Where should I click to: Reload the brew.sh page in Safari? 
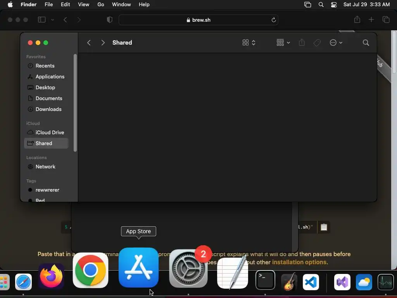(273, 20)
